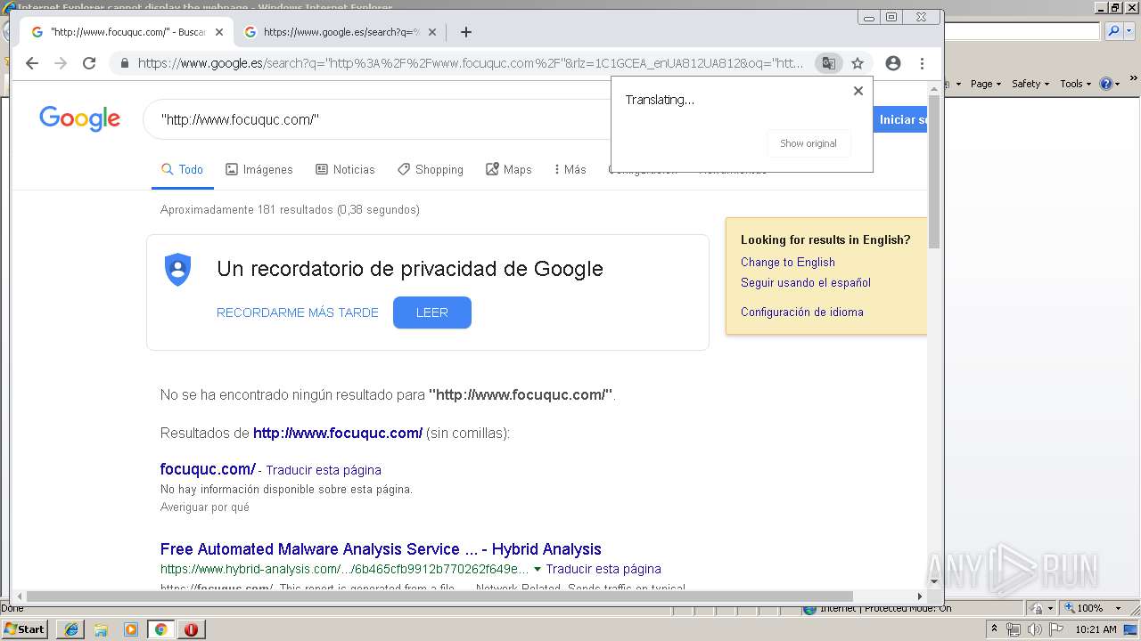Dismiss the Translating popup
The height and width of the screenshot is (641, 1141).
tap(858, 91)
